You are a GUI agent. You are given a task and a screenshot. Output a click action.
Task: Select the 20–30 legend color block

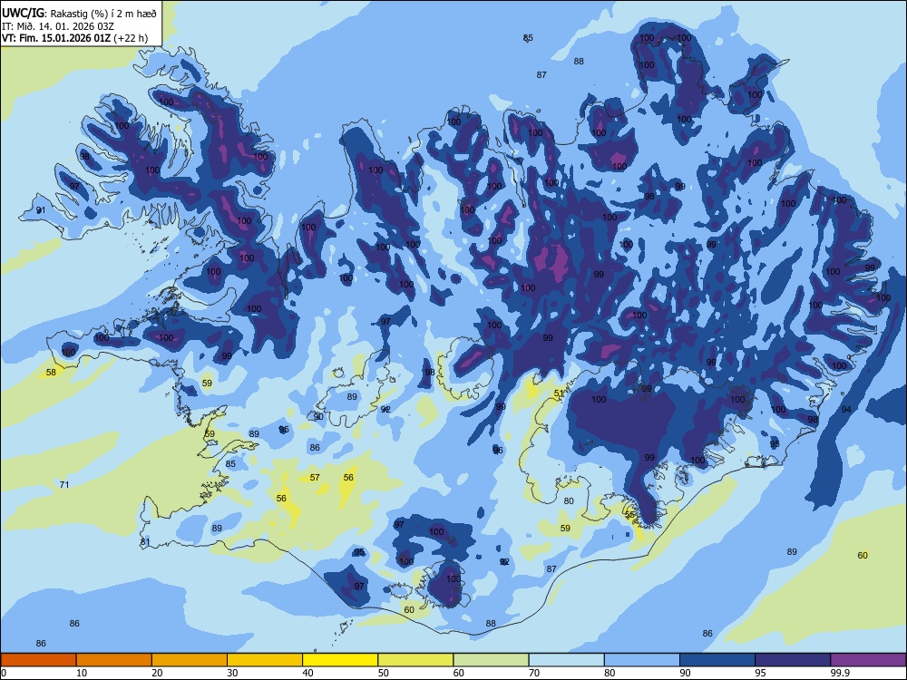pyautogui.click(x=190, y=660)
